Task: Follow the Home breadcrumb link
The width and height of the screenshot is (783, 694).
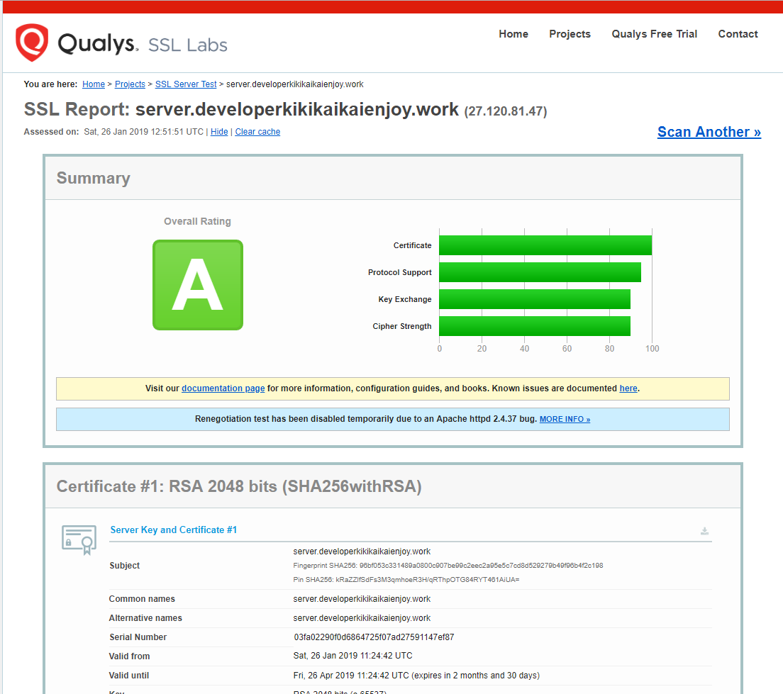Action: [94, 84]
